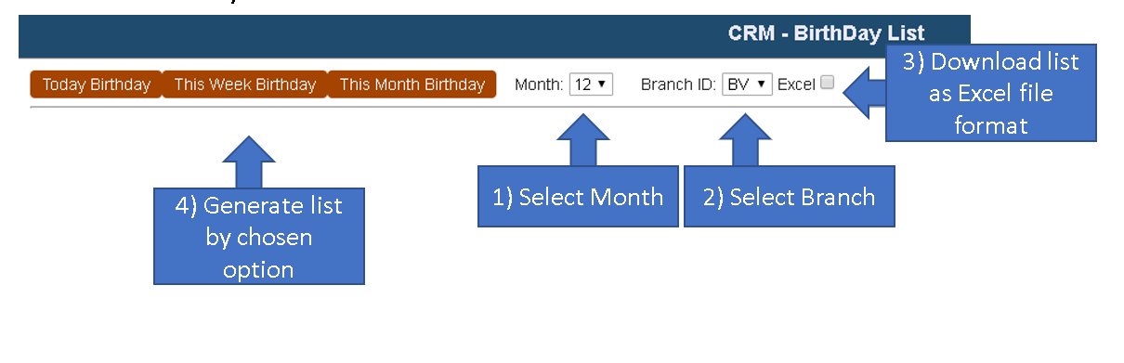Screen dimensions: 1124x363
Task: Generate the This Week Birthday list
Action: point(244,84)
